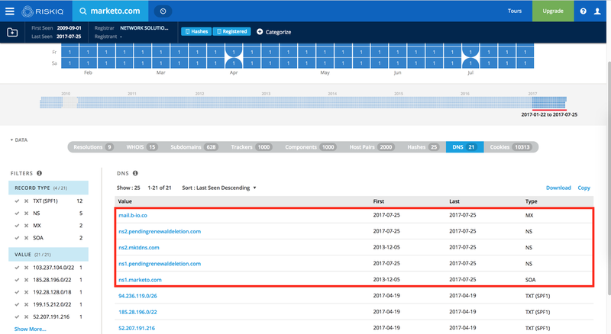Click the Categorize plus icon
This screenshot has height=334, width=611.
click(x=260, y=31)
